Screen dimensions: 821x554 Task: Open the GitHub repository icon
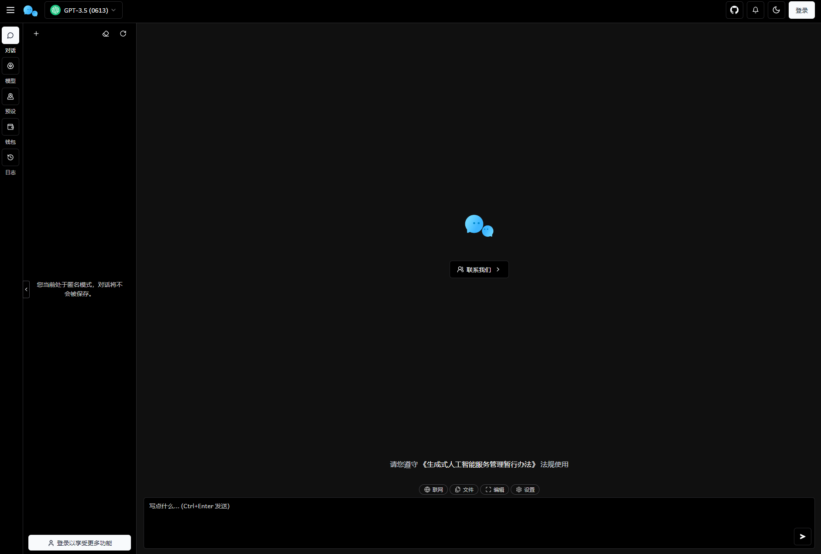pos(734,10)
